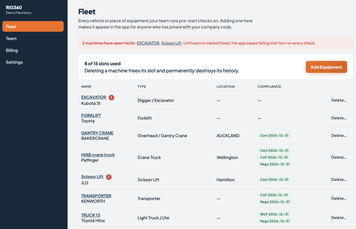Click the Toyota Hilux model text

point(93,221)
